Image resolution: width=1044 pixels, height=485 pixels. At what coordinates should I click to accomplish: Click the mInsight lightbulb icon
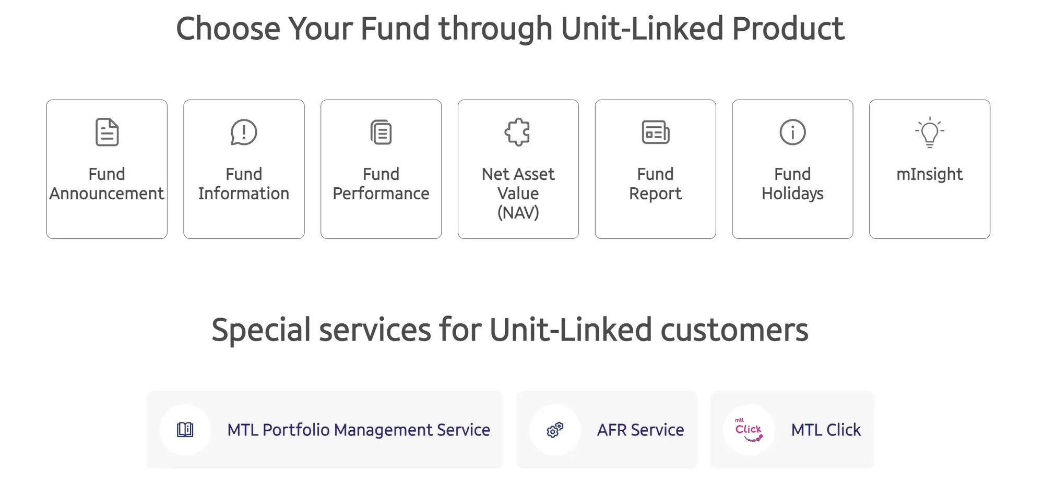point(929,132)
